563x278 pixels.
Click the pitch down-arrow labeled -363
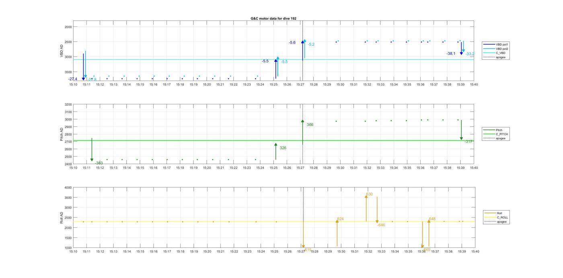click(92, 150)
